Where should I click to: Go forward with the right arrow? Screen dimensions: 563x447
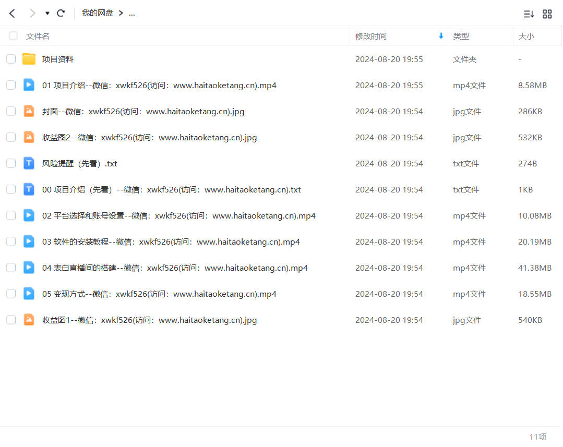click(32, 14)
